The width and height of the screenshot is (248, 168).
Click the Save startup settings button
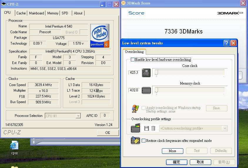(217, 108)
